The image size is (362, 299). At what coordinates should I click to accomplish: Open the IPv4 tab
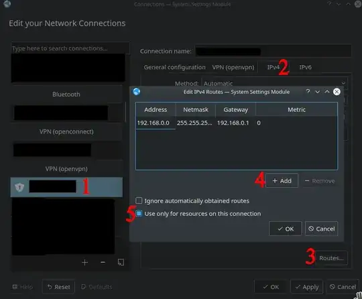[274, 67]
